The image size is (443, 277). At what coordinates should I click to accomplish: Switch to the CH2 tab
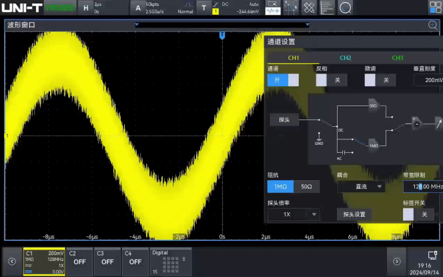pos(345,58)
